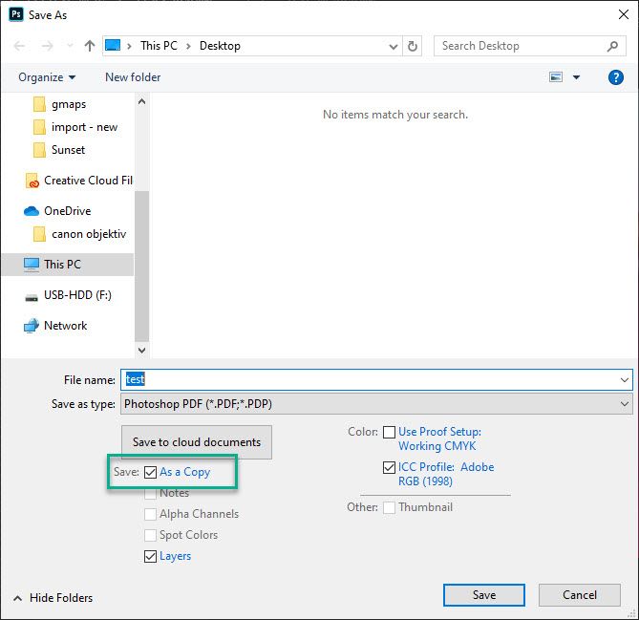Refresh the Desktop folder view
639x620 pixels.
click(x=413, y=46)
